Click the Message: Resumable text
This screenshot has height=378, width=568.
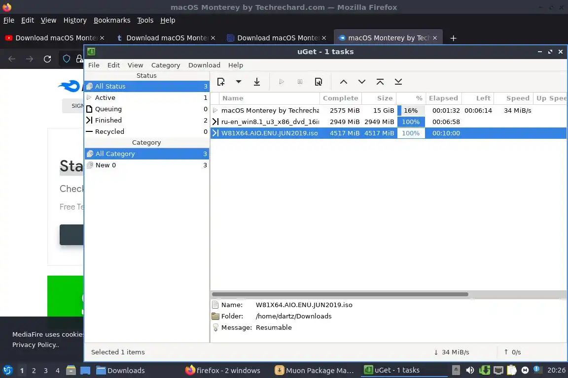click(256, 327)
